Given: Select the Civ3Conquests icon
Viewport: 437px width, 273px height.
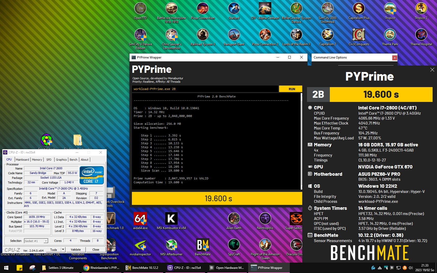Looking at the screenshot, I should tap(359, 37).
